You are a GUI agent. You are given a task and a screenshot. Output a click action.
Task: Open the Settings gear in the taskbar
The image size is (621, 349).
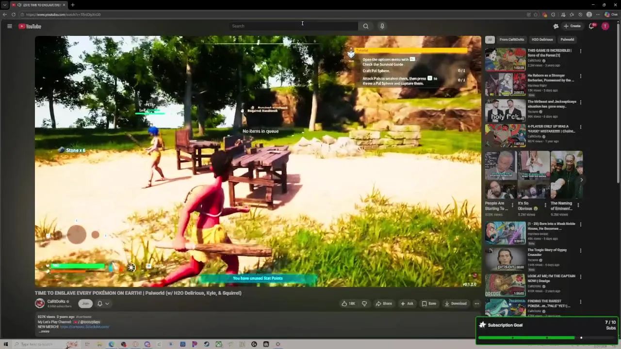click(x=278, y=344)
